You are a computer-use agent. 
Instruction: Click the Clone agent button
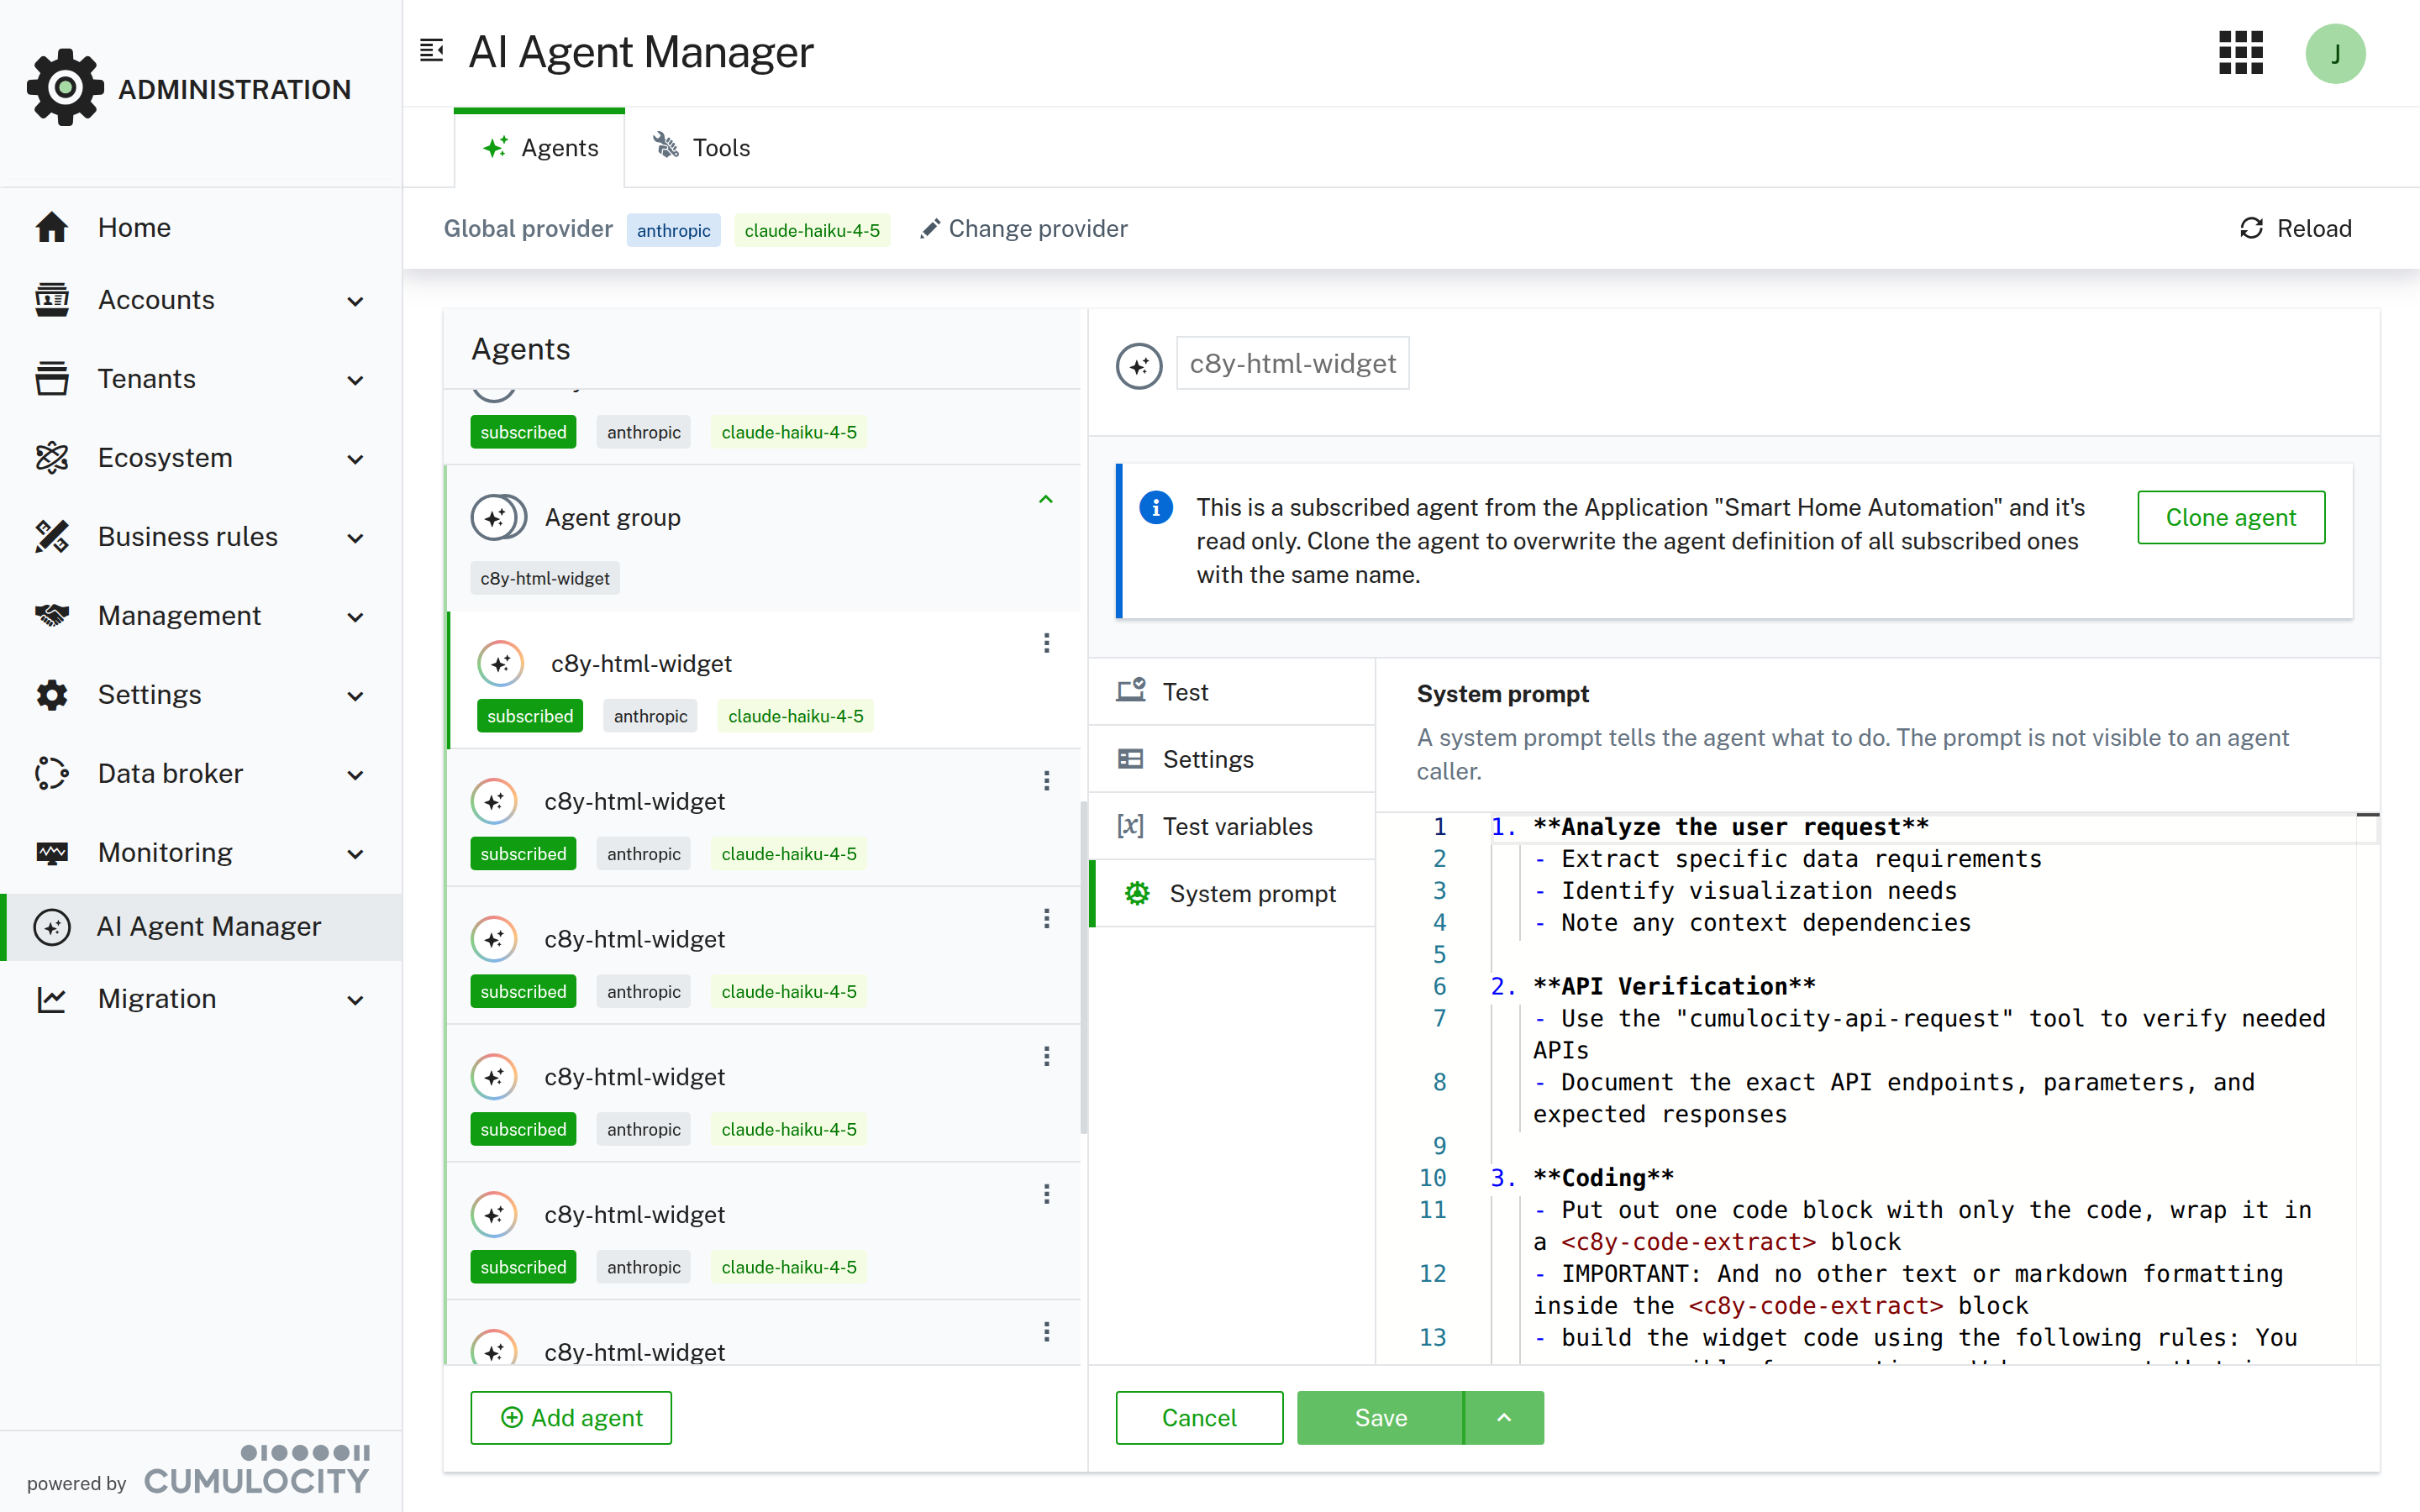click(x=2231, y=517)
